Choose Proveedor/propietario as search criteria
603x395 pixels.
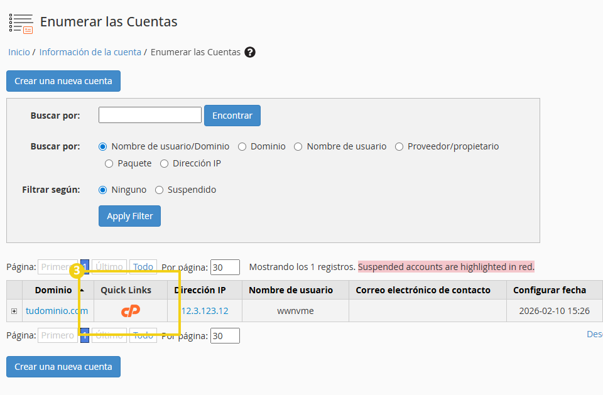click(399, 146)
